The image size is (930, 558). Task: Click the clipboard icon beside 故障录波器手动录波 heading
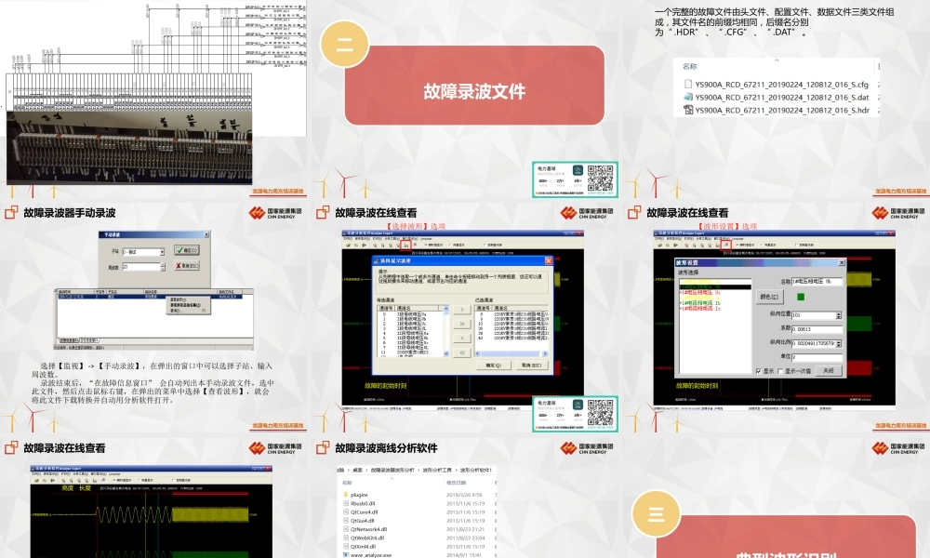click(x=9, y=212)
